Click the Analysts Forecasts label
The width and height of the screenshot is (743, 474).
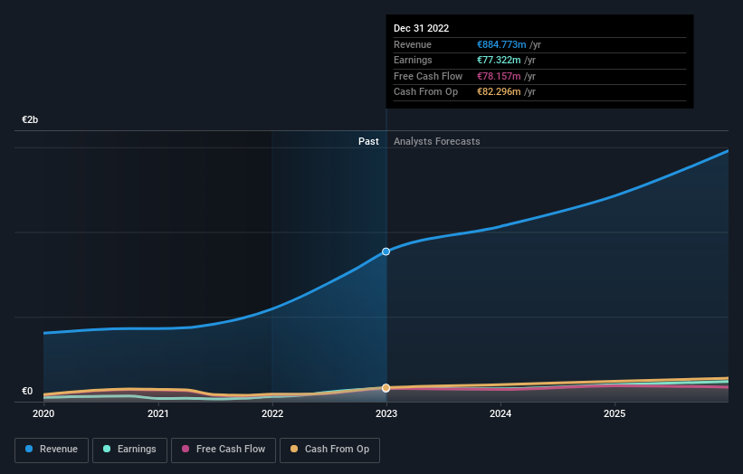coord(437,142)
